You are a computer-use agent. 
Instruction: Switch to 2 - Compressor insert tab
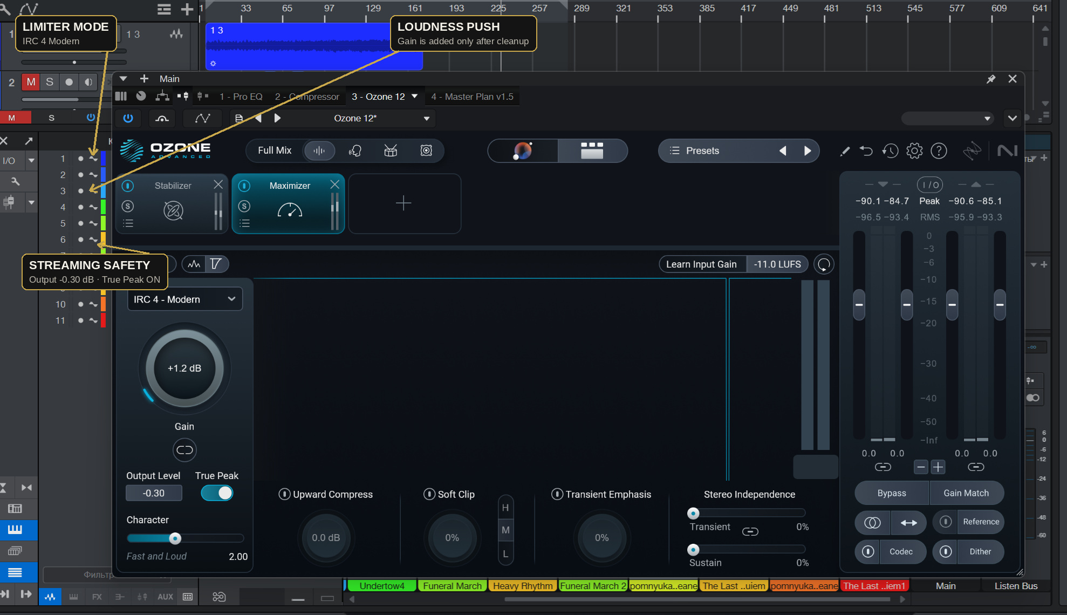pos(307,97)
